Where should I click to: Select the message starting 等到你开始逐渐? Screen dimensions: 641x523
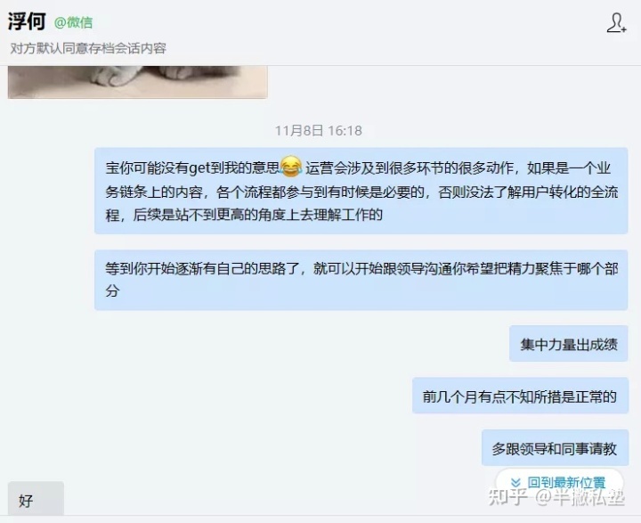coord(361,280)
